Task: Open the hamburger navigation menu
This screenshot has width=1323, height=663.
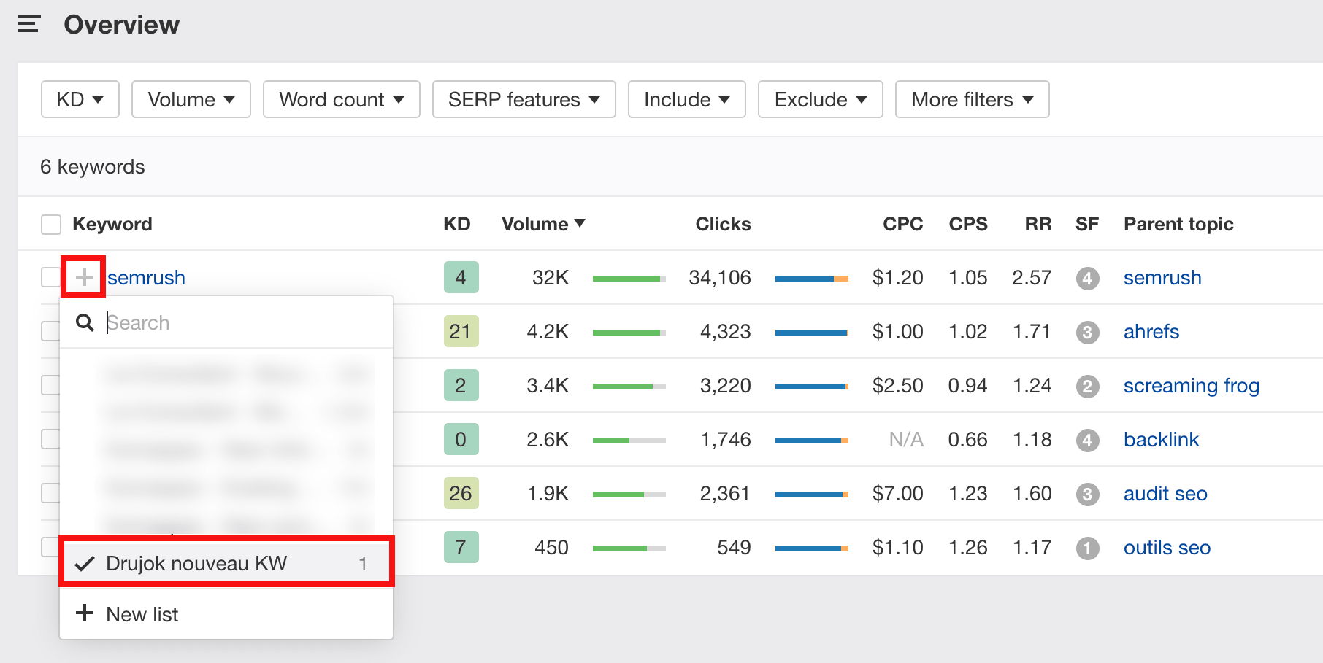Action: pos(28,24)
